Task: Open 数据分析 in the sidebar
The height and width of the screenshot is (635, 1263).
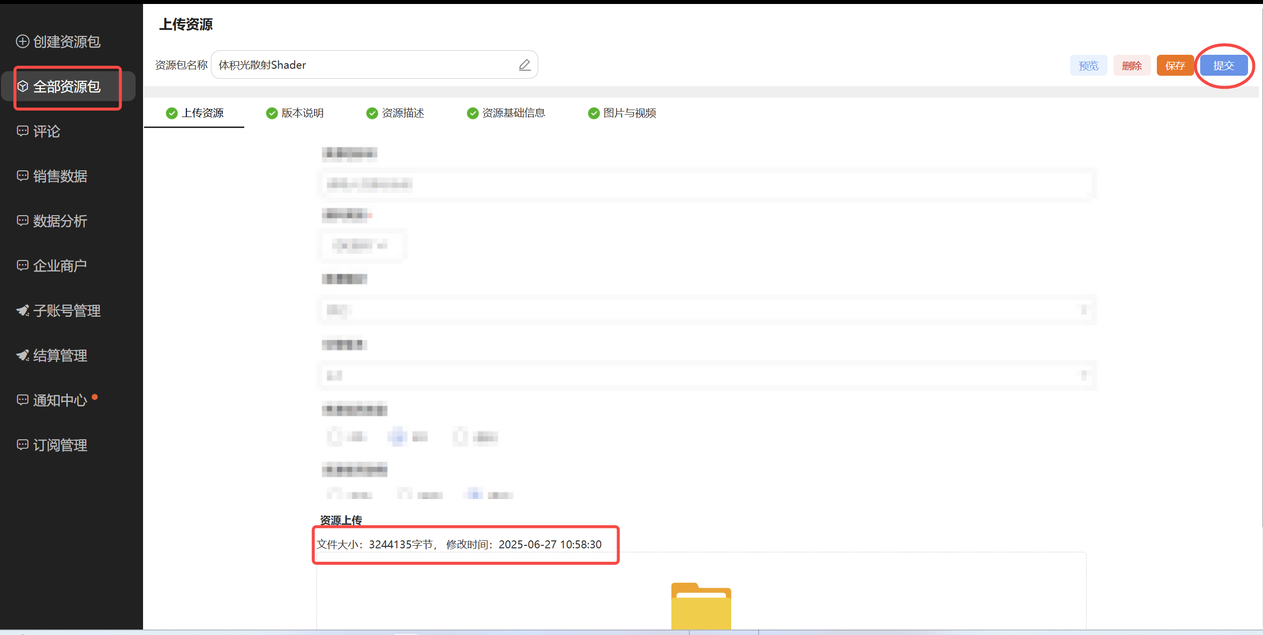Action: tap(60, 221)
